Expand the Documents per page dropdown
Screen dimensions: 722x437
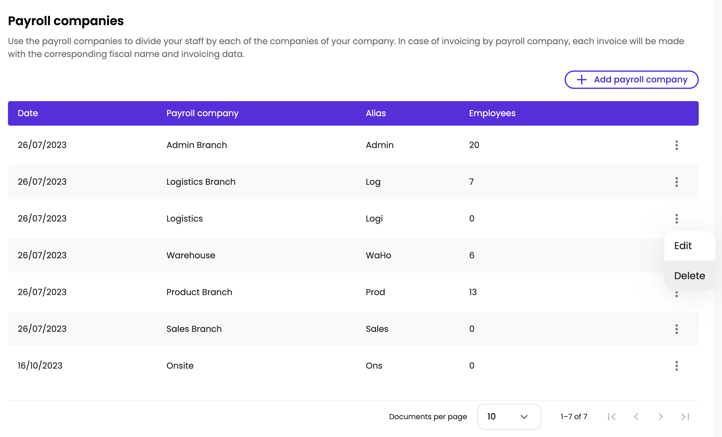pos(509,417)
